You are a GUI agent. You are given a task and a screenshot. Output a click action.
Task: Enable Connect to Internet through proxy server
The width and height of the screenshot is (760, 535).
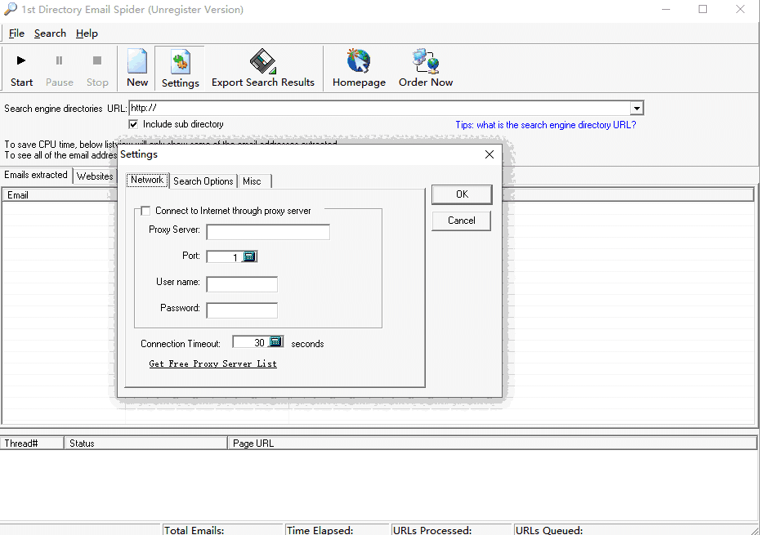tap(145, 211)
